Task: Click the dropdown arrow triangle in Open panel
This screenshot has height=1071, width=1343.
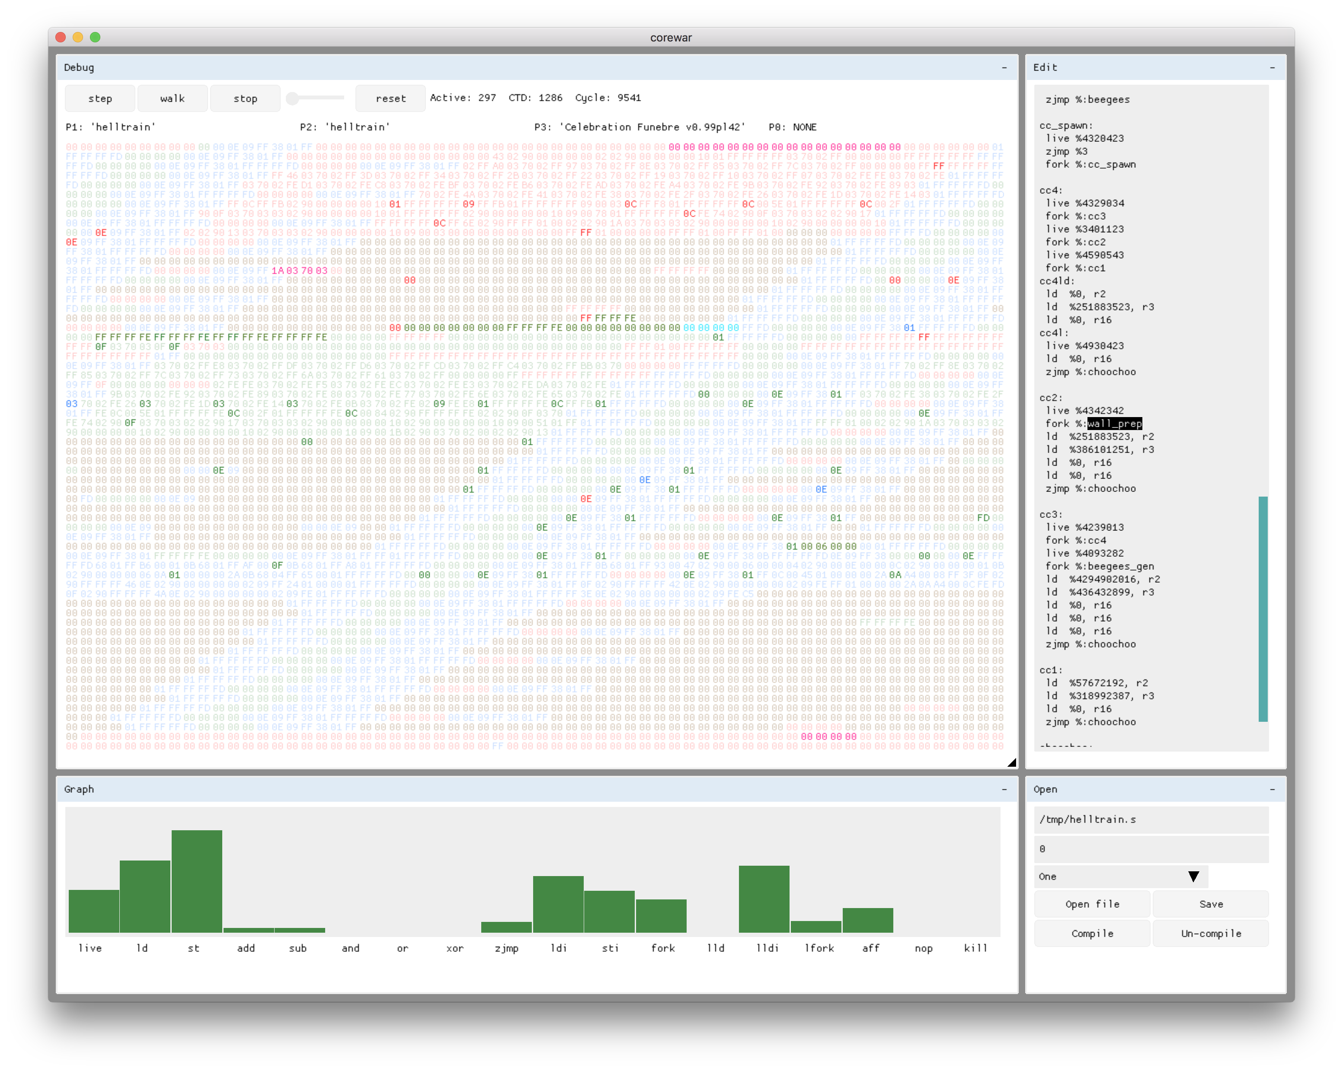Action: [x=1193, y=877]
